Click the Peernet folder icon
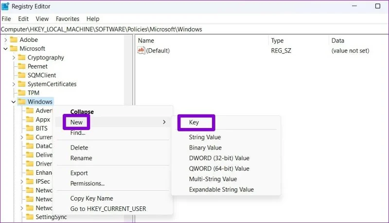 pyautogui.click(x=21, y=66)
